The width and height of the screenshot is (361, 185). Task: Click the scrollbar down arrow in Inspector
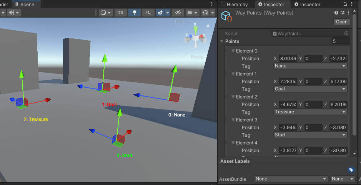354,154
